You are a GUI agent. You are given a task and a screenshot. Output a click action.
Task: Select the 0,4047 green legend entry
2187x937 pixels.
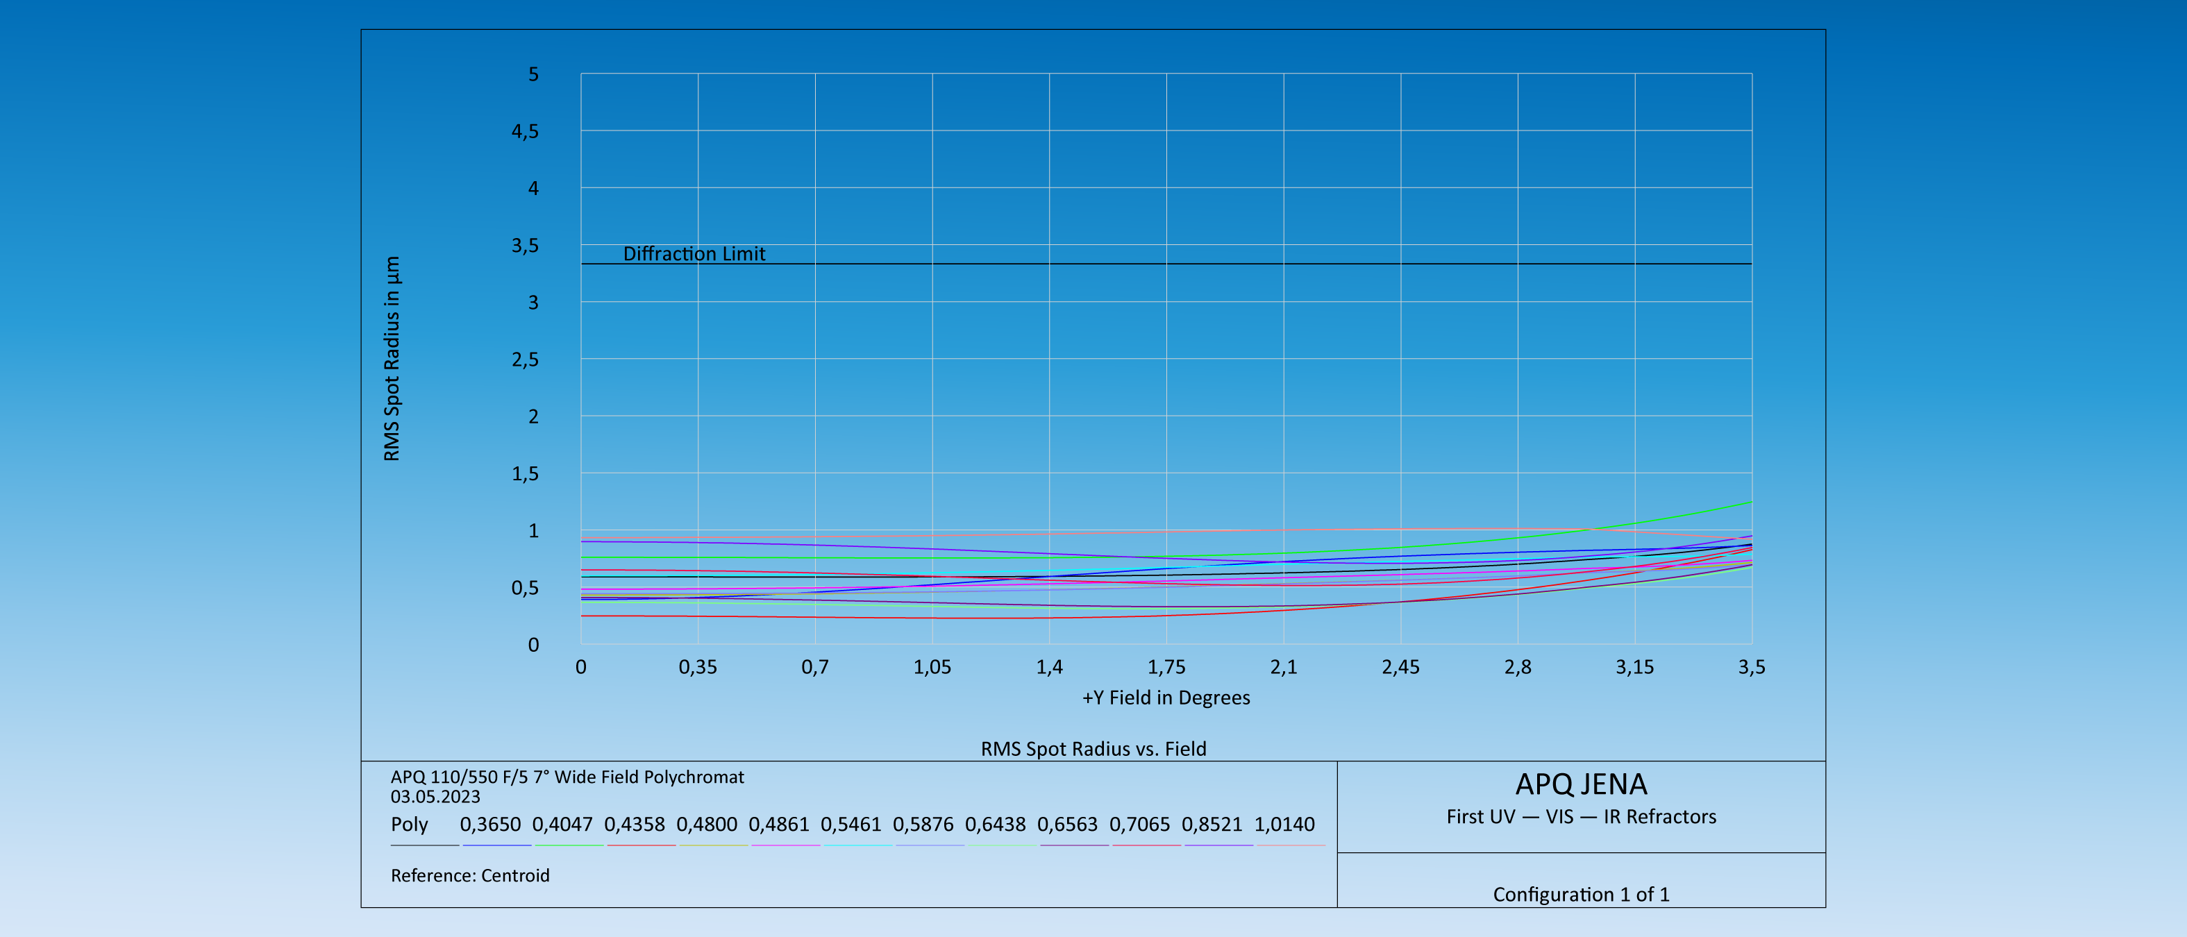click(562, 824)
